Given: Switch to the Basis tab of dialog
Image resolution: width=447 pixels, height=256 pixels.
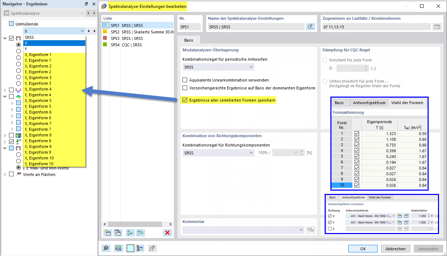Looking at the screenshot, I should coord(189,41).
